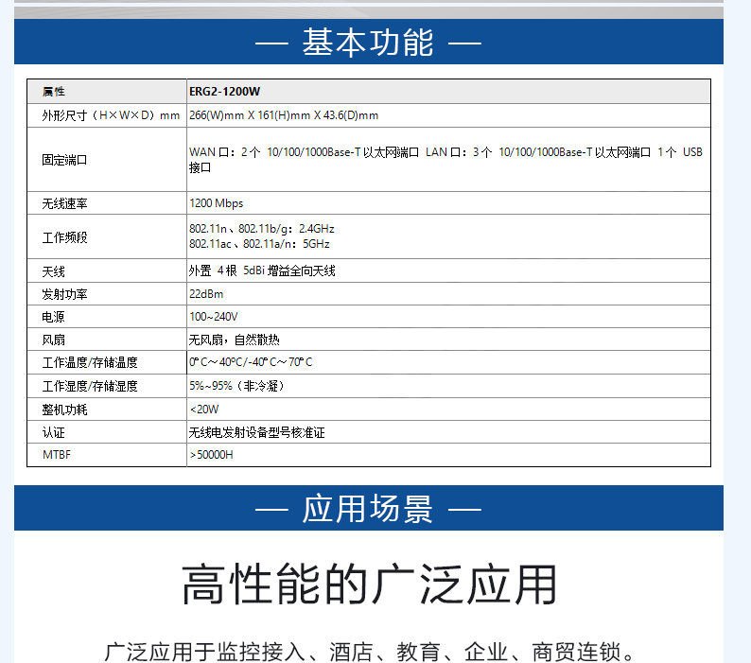This screenshot has width=751, height=663.
Task: Click the 认证 row label
Action: 53,432
